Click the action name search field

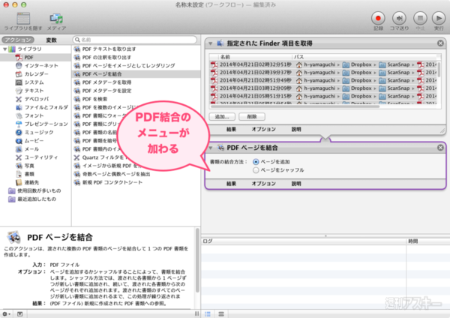point(135,40)
